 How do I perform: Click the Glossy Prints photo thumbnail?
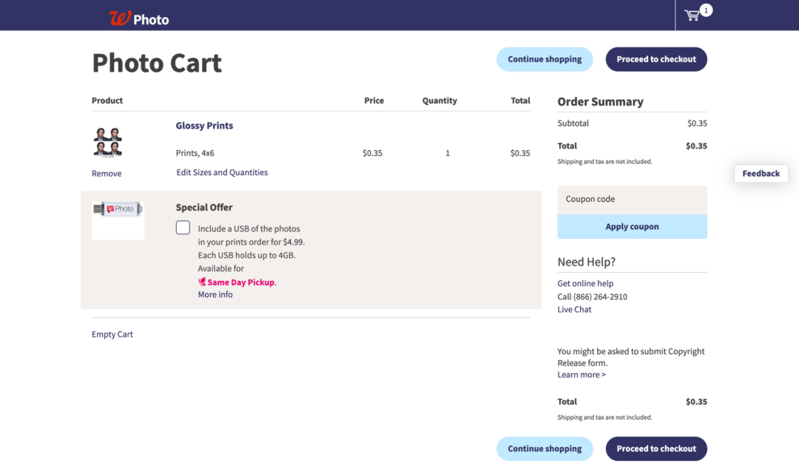[x=108, y=142]
